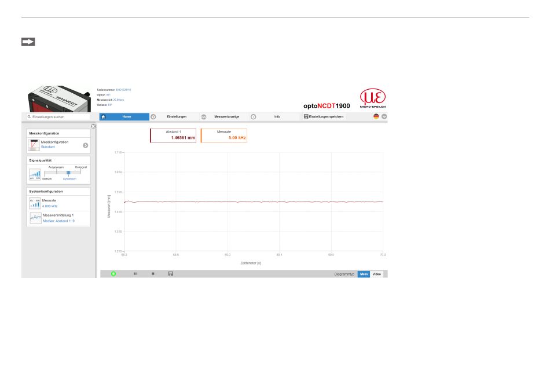Click the Einstellungen speichern button
Image resolution: width=550 pixels, height=385 pixels.
tap(324, 117)
